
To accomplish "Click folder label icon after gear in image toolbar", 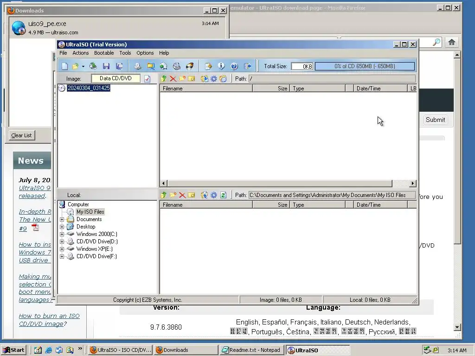I will 223,79.
